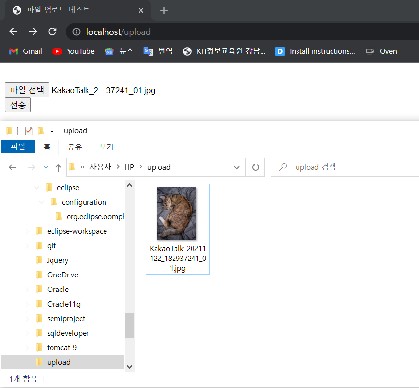Collapse the configuration folder tree node

[x=41, y=202]
